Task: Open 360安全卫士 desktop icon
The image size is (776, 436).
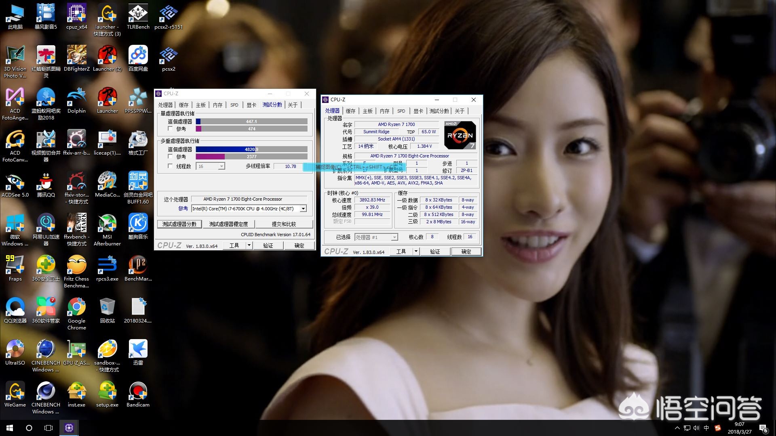Action: point(46,268)
